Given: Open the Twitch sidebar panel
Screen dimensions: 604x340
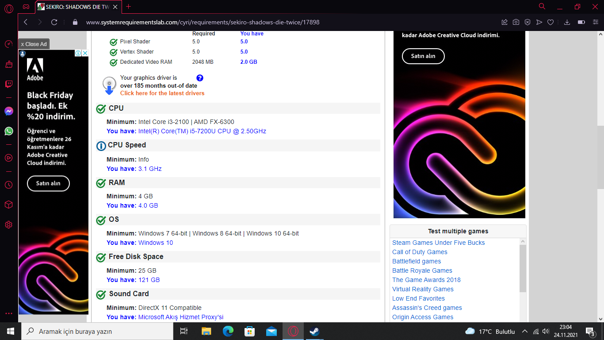Looking at the screenshot, I should point(9,84).
